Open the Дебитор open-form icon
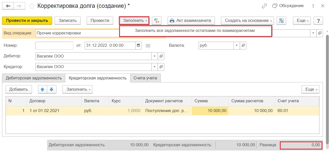 (161, 56)
